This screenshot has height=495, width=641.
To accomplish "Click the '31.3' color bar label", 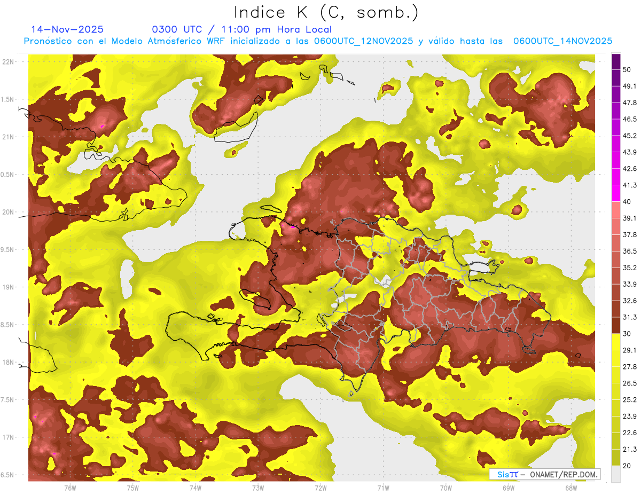I will click(629, 317).
